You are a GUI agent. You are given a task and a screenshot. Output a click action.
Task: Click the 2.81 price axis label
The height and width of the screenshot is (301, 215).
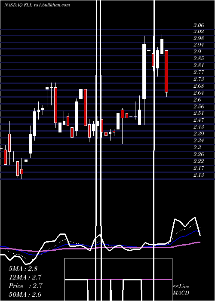click(199, 65)
